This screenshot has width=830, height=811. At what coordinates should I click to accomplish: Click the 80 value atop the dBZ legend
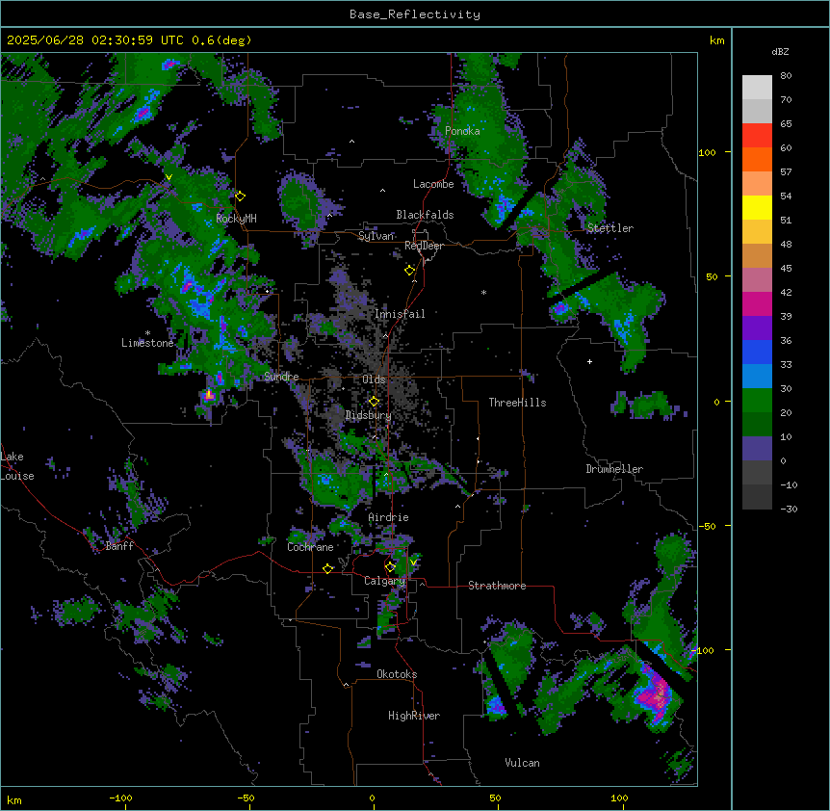click(786, 76)
